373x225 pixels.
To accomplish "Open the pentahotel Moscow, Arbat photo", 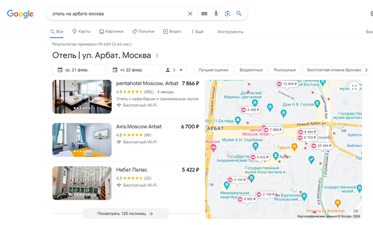I will 82,97.
